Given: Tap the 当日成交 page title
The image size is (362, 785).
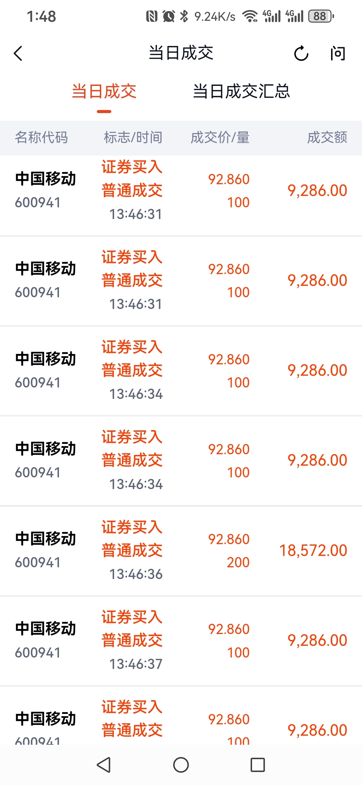Looking at the screenshot, I should click(181, 53).
